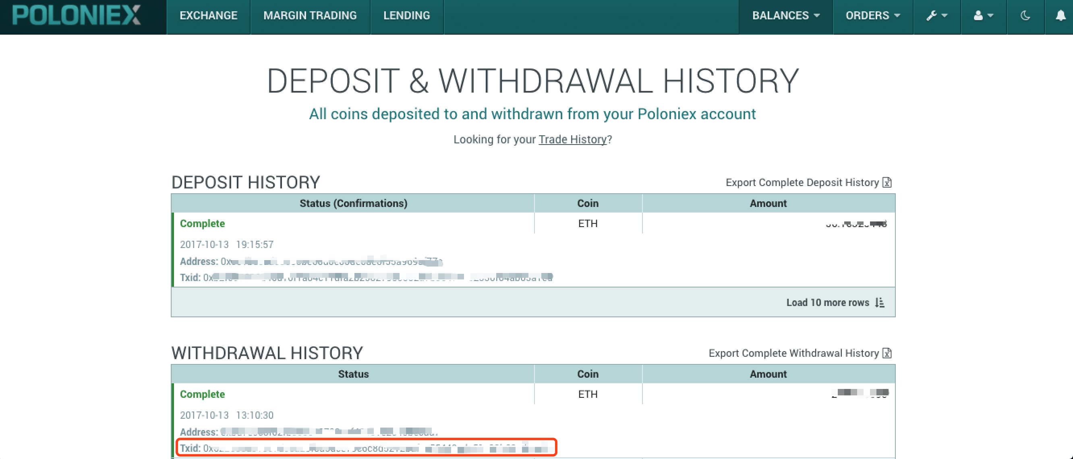Open the wrench settings menu
This screenshot has width=1073, height=459.
point(937,16)
